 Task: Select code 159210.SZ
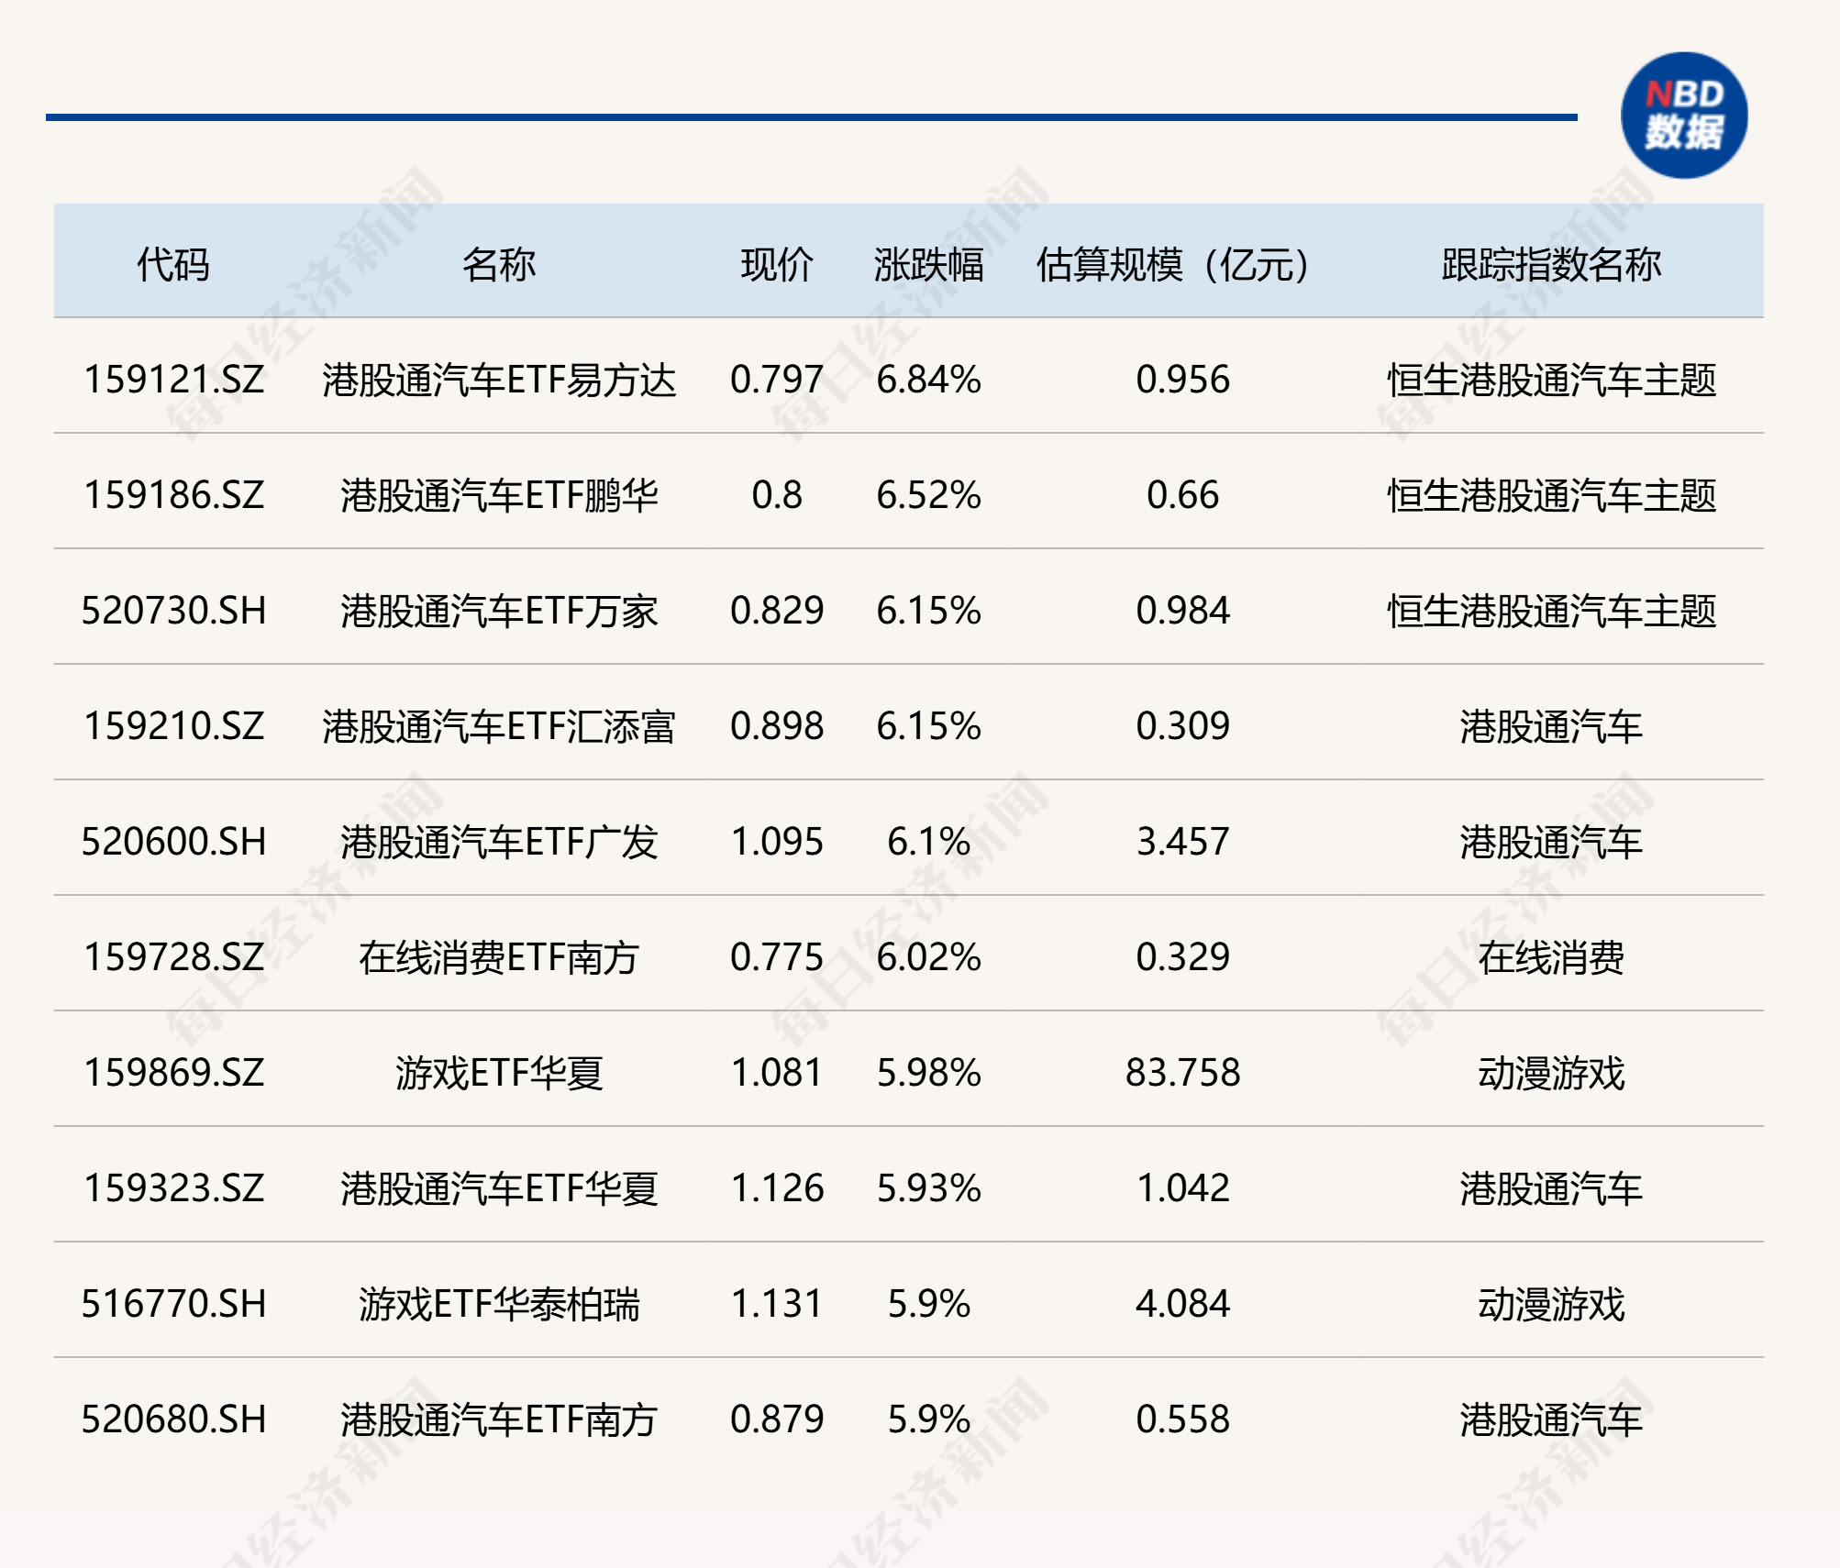pos(173,726)
